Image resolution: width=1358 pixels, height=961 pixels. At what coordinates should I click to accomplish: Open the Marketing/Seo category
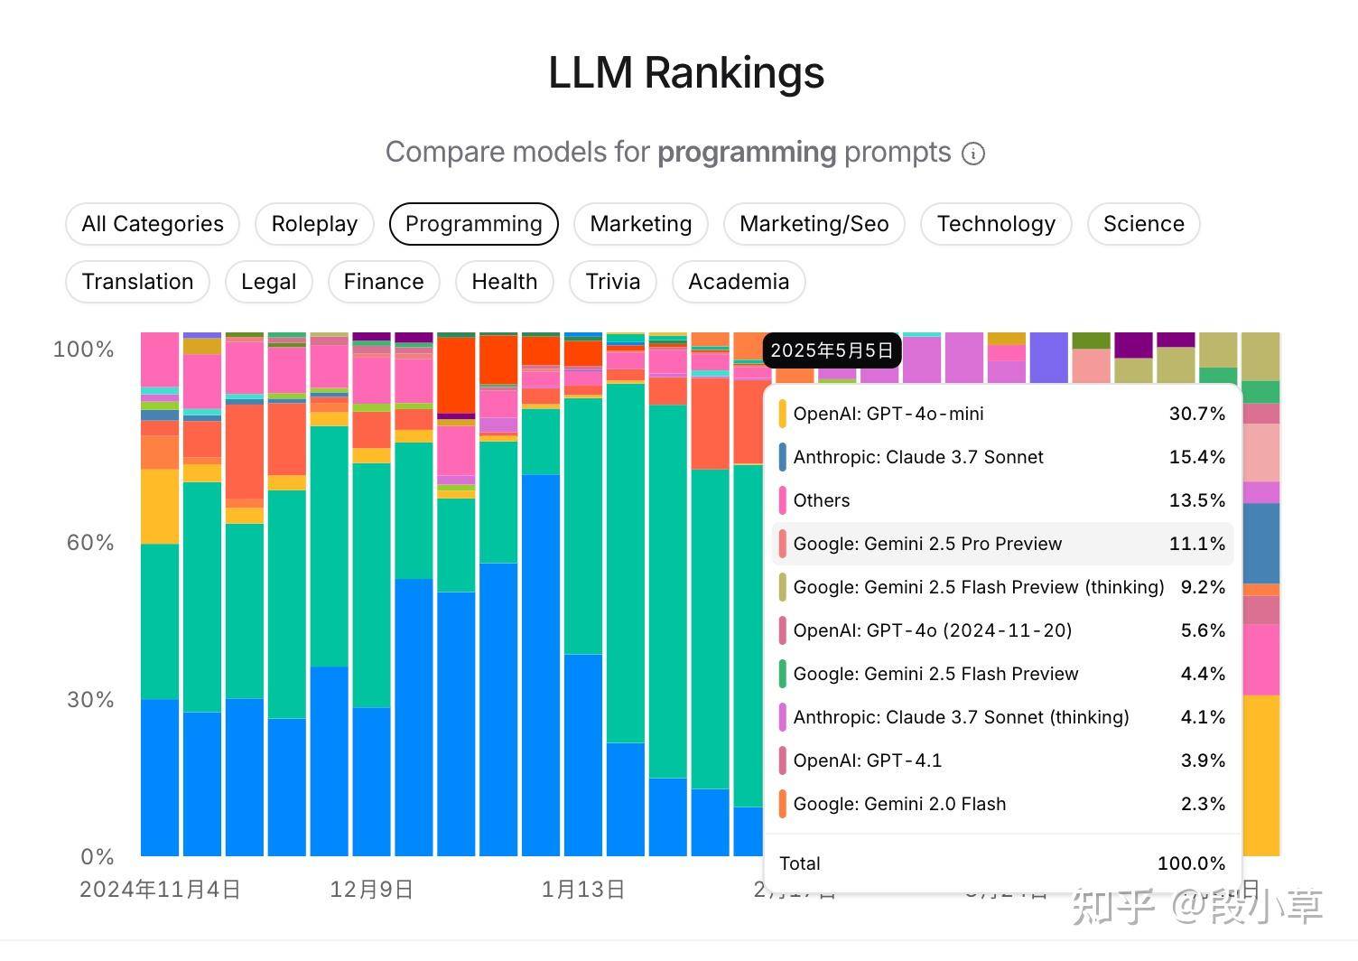point(814,224)
